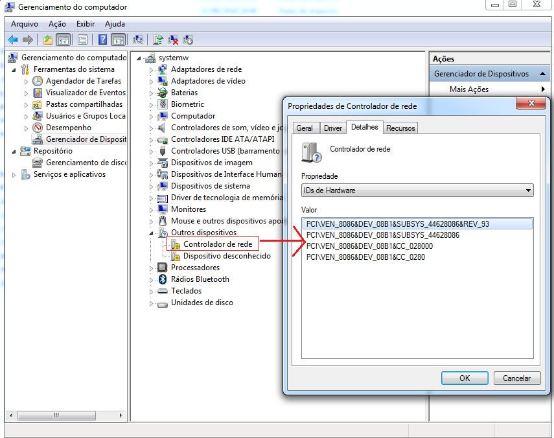Switch to the Driver tab

pos(332,128)
